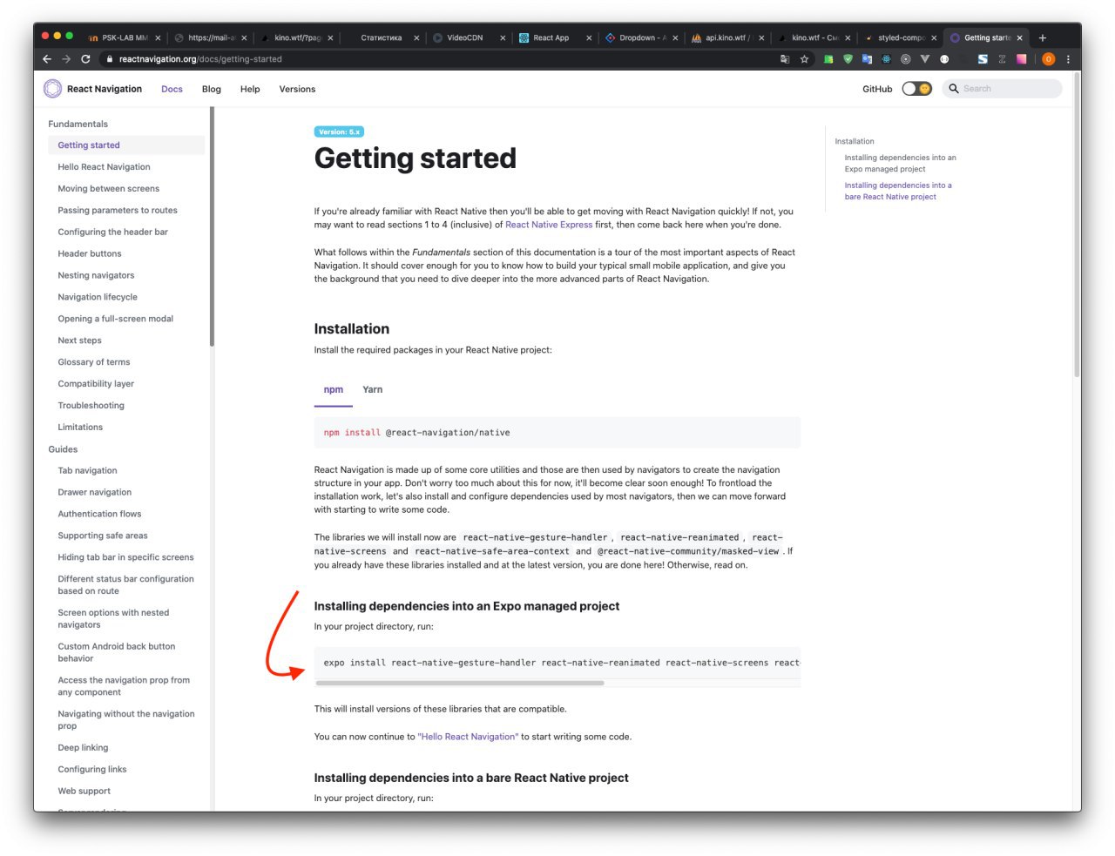Open Passing parameters to routes doc

point(118,211)
